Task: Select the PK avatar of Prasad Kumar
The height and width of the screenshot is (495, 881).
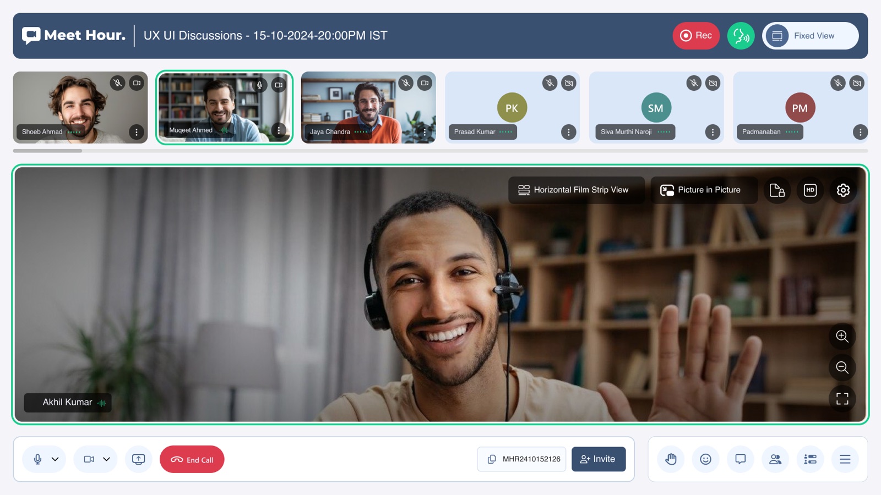Action: pyautogui.click(x=512, y=108)
